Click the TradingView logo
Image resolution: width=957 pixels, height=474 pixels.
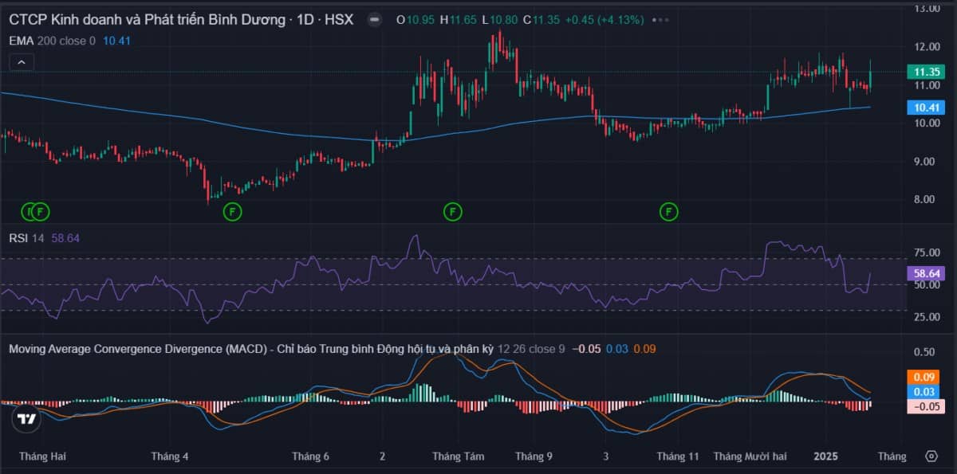[26, 418]
